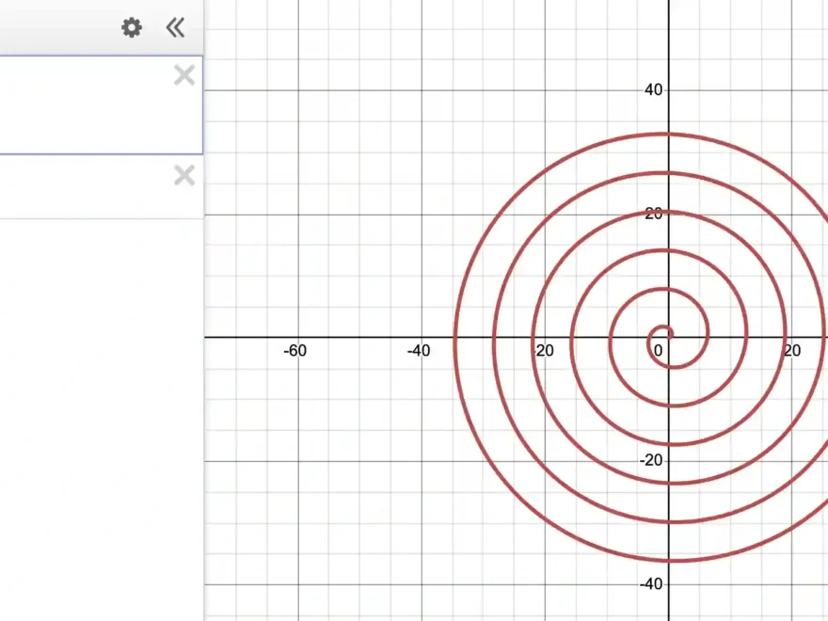The height and width of the screenshot is (621, 828).
Task: Click the settings wrench gear above expressions
Action: 131,28
